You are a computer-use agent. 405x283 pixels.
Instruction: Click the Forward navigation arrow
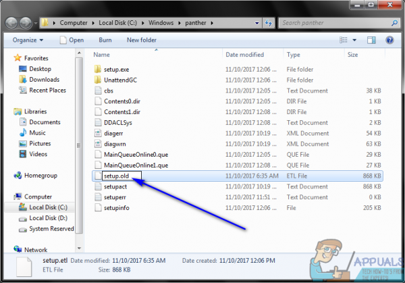[26, 23]
